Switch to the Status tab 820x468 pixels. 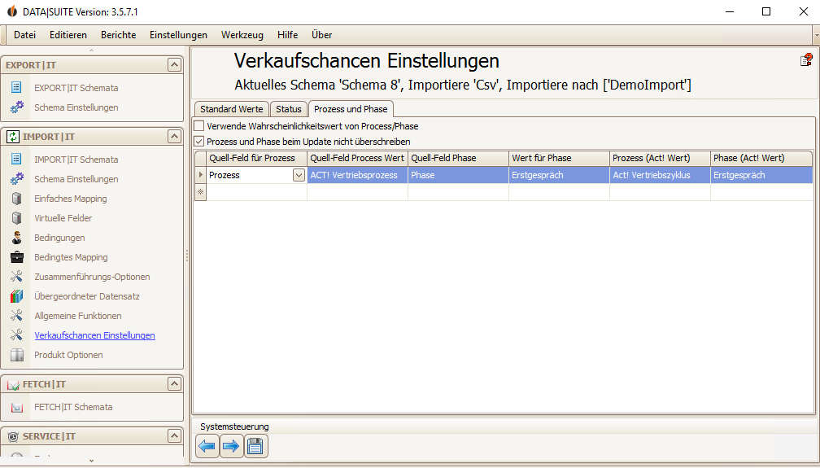tap(289, 109)
